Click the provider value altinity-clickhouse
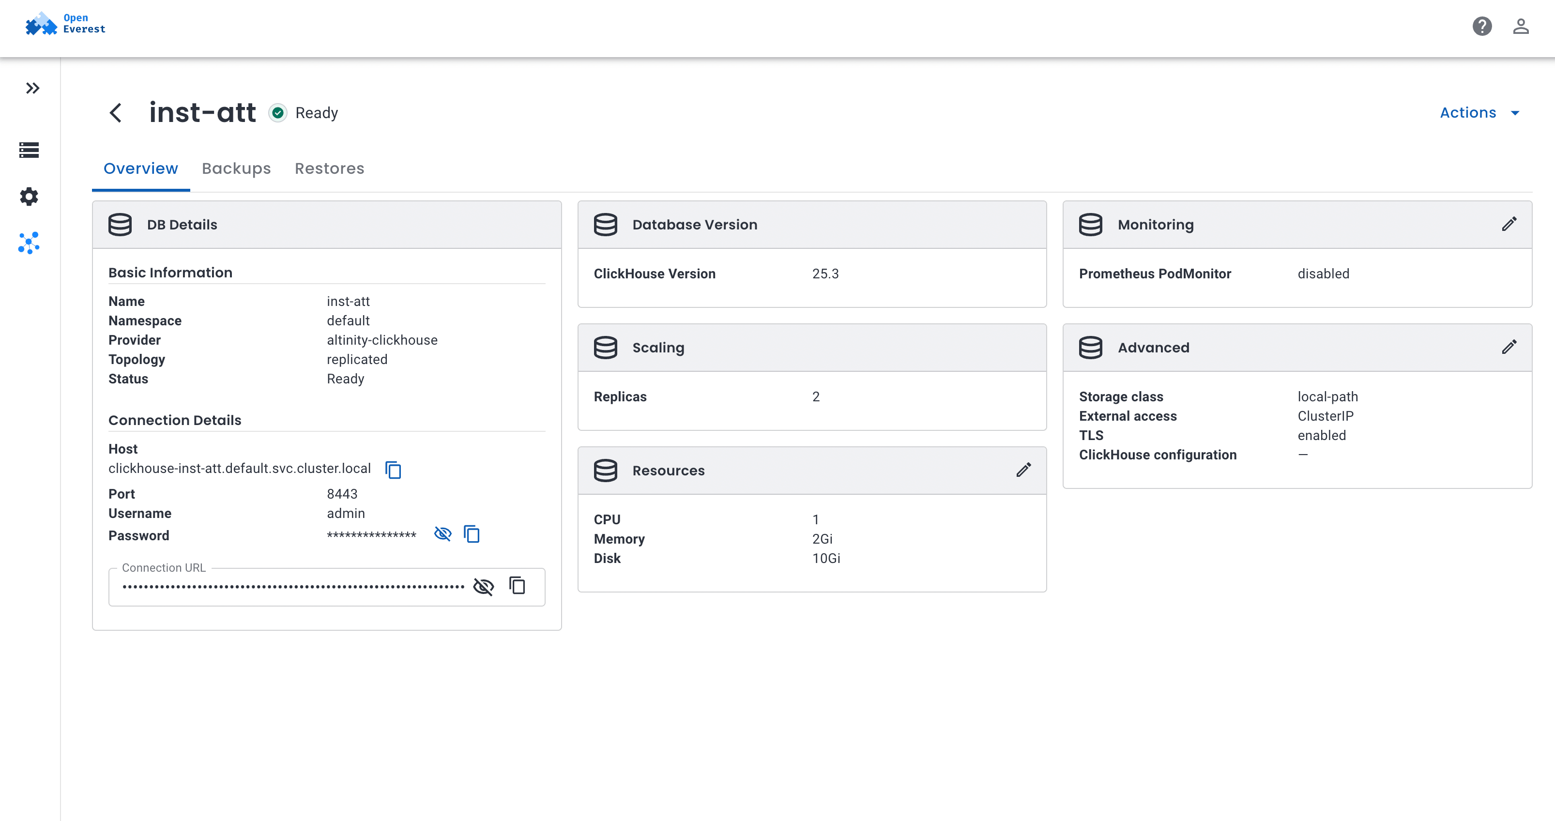This screenshot has height=821, width=1555. tap(382, 340)
